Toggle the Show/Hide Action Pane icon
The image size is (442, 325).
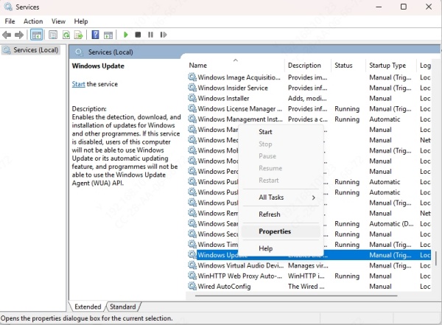(108, 35)
